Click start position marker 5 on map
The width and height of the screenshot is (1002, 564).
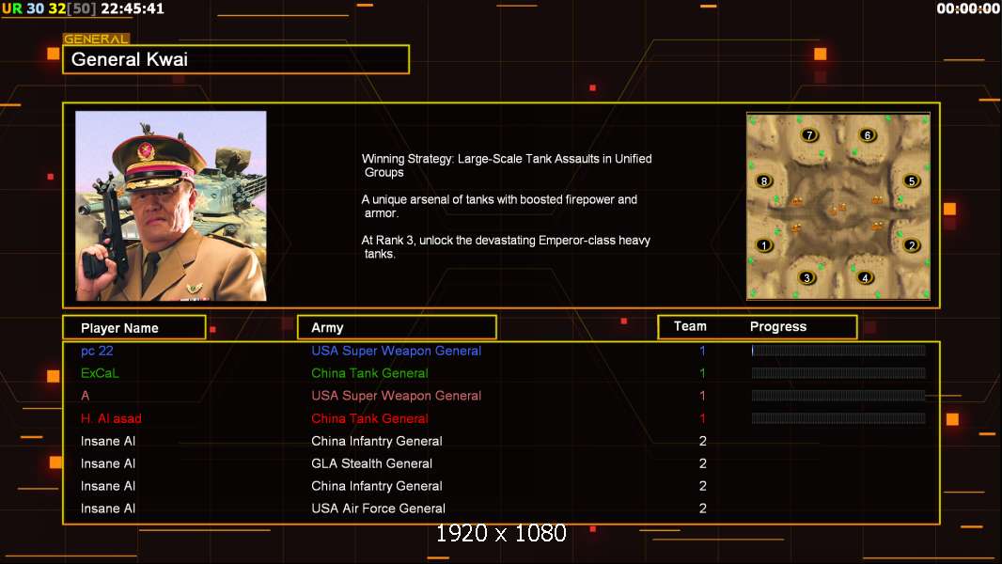coord(912,180)
